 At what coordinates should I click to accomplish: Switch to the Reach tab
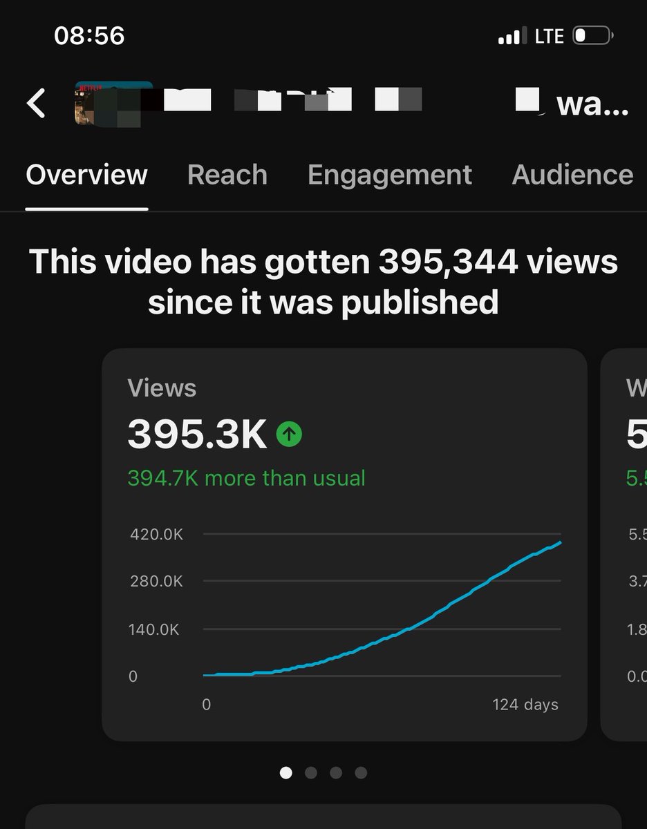tap(227, 175)
